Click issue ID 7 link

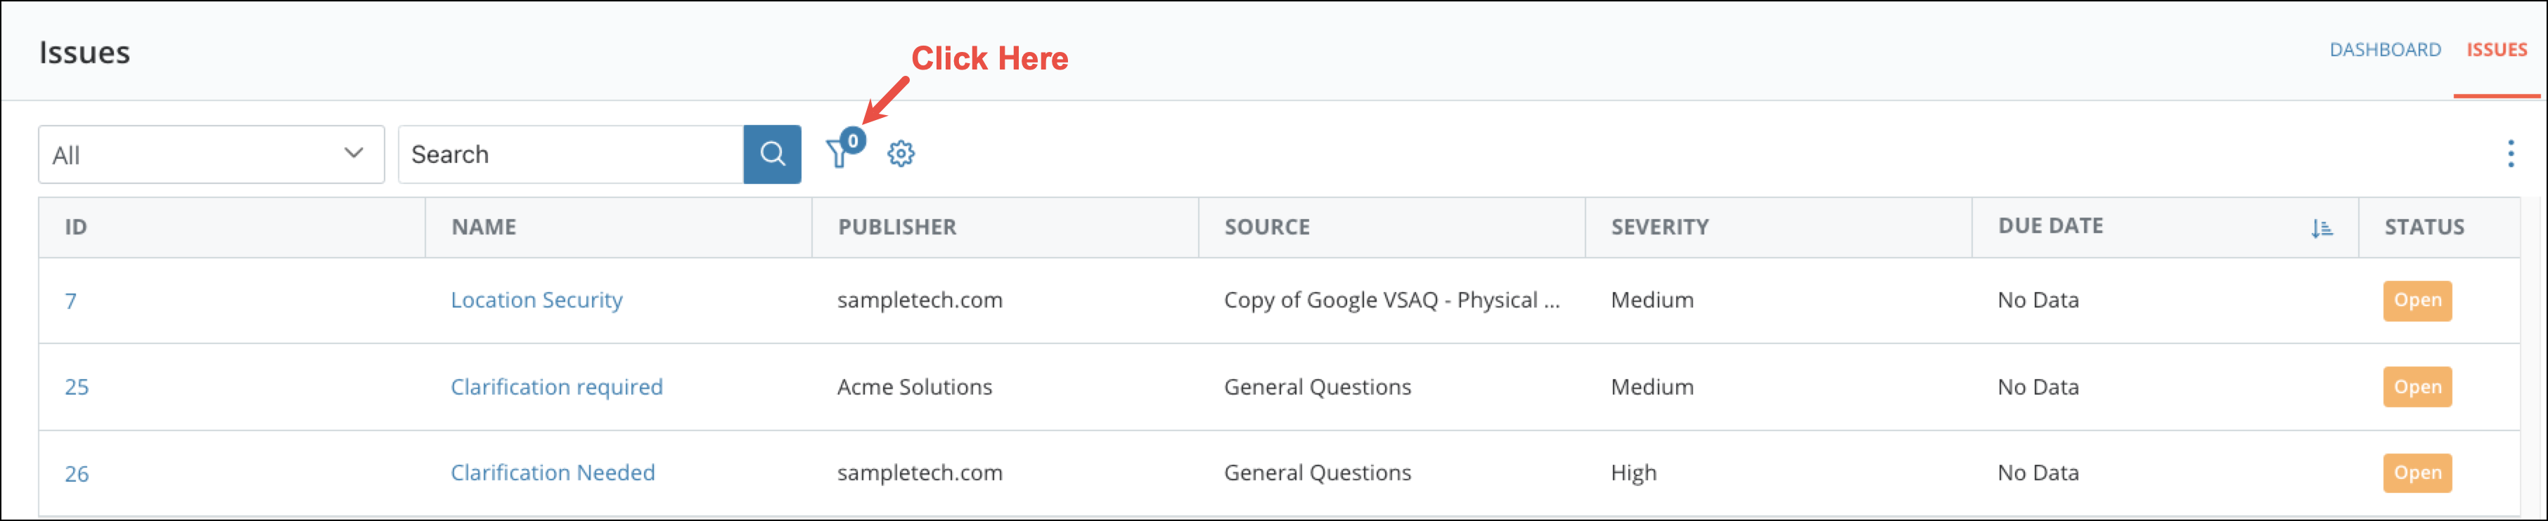(70, 301)
